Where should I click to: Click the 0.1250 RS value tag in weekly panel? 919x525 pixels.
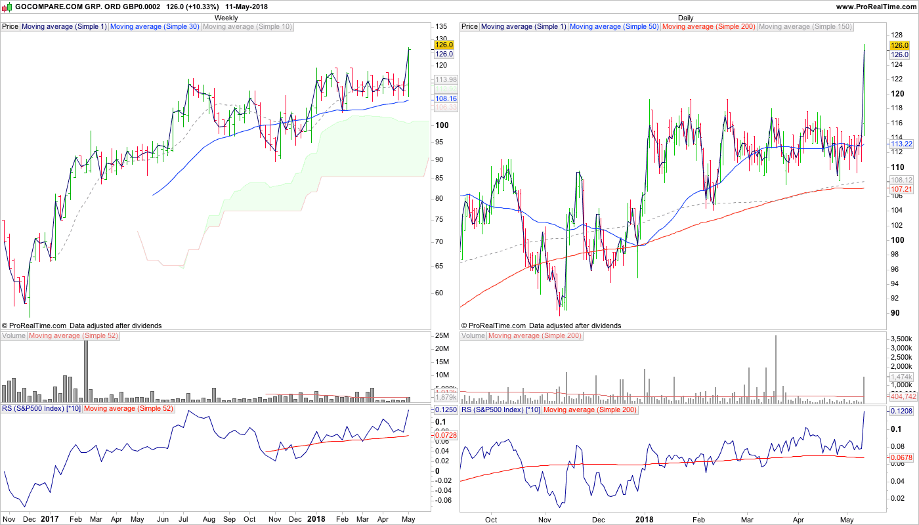[446, 409]
